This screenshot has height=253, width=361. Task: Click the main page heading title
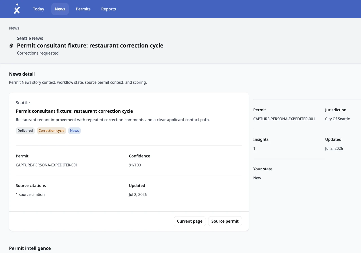pyautogui.click(x=90, y=46)
